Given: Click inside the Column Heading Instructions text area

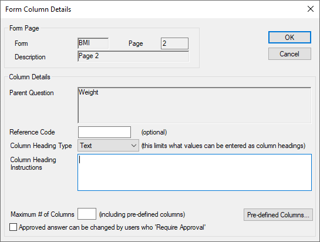Looking at the screenshot, I should (x=194, y=172).
